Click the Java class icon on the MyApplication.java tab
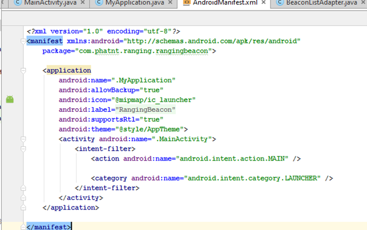The height and width of the screenshot is (230, 367). click(x=99, y=2)
